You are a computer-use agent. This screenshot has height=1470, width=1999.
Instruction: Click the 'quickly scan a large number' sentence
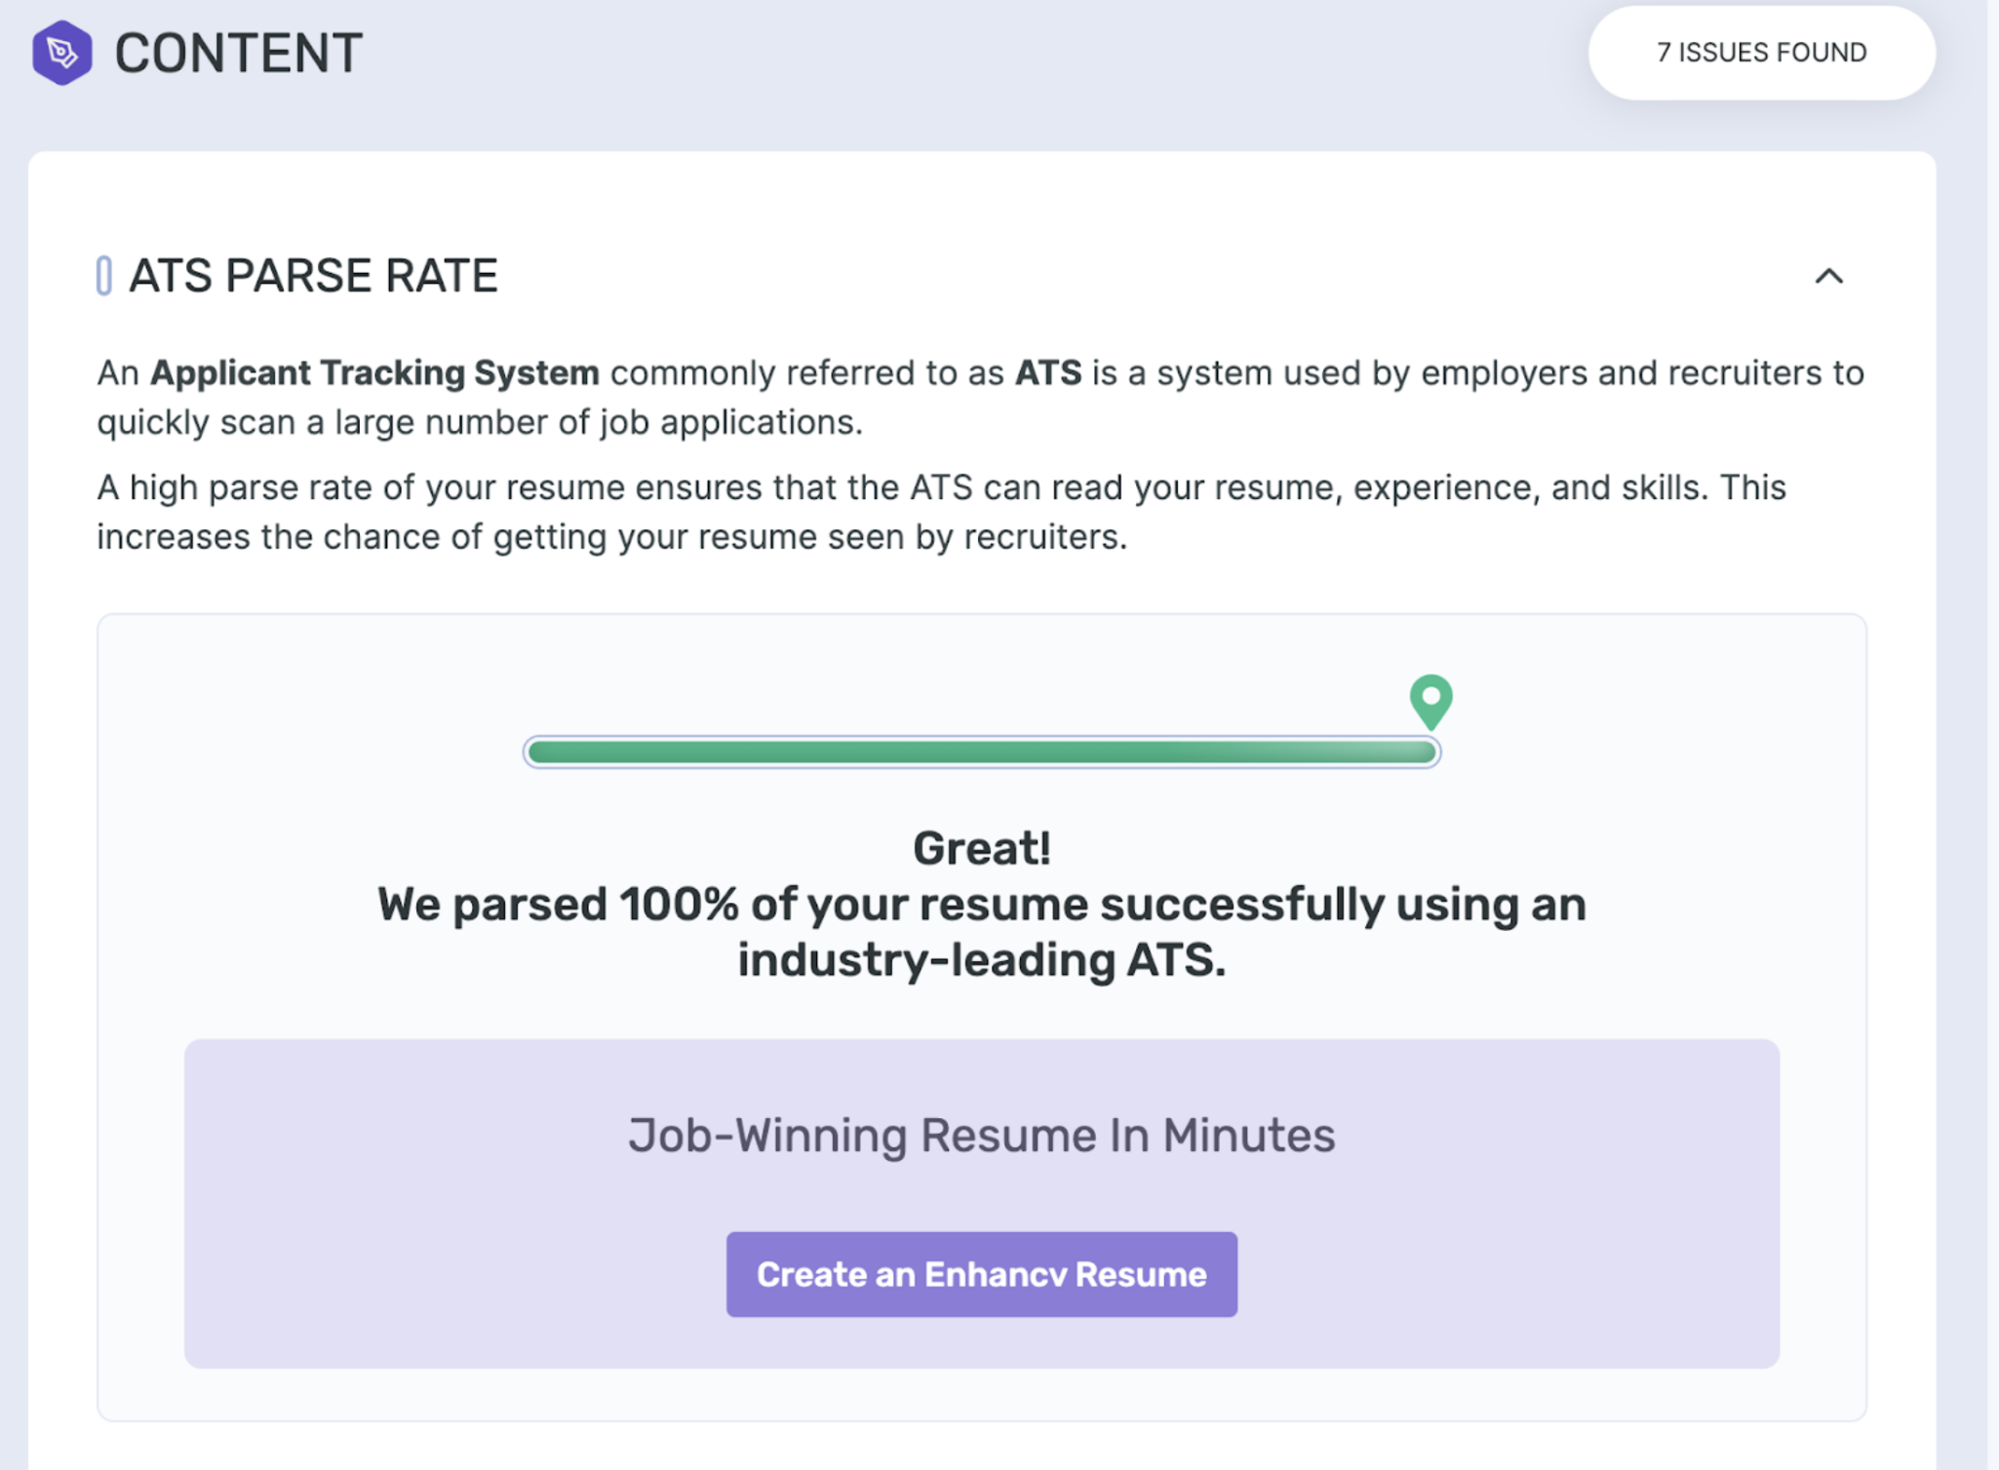pyautogui.click(x=480, y=422)
